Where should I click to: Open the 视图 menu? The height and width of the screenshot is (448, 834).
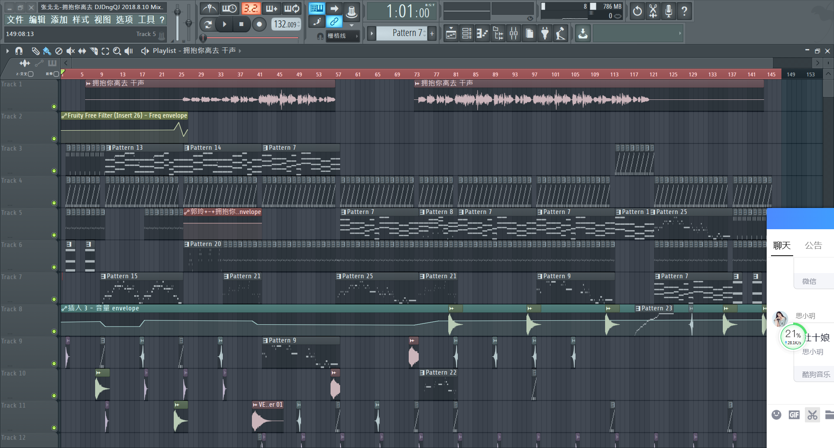[x=103, y=20]
